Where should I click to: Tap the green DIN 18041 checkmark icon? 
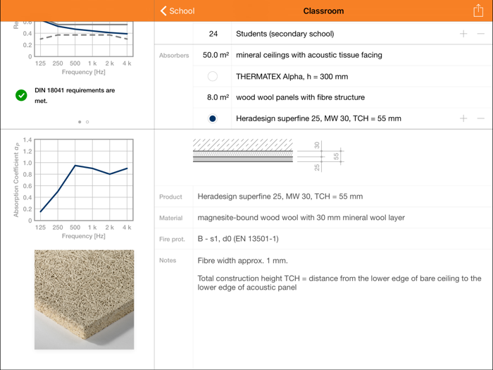(x=21, y=95)
